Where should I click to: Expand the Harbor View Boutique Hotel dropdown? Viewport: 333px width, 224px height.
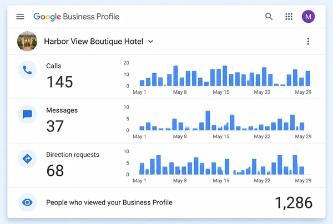click(x=150, y=42)
